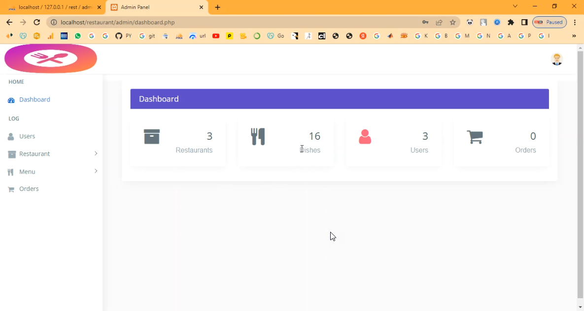Open a new browser tab
This screenshot has height=311, width=584.
(217, 7)
